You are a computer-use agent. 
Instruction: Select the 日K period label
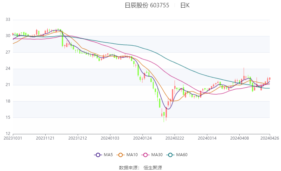click(x=185, y=5)
